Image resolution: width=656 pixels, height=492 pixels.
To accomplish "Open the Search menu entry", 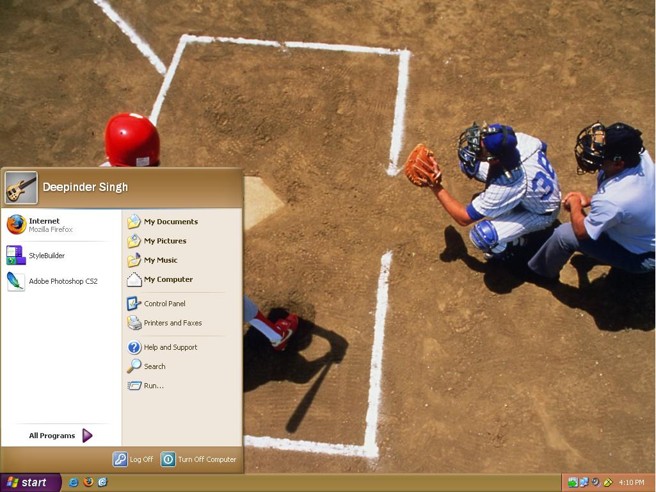I will click(153, 366).
